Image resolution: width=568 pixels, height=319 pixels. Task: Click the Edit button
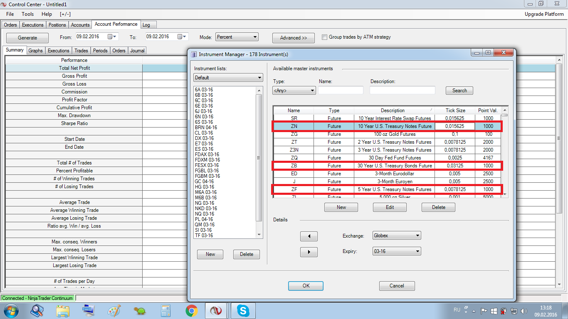[390, 207]
